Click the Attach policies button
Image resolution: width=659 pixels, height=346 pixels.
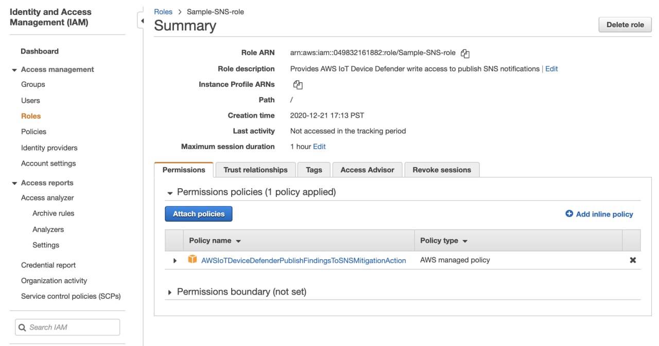199,214
